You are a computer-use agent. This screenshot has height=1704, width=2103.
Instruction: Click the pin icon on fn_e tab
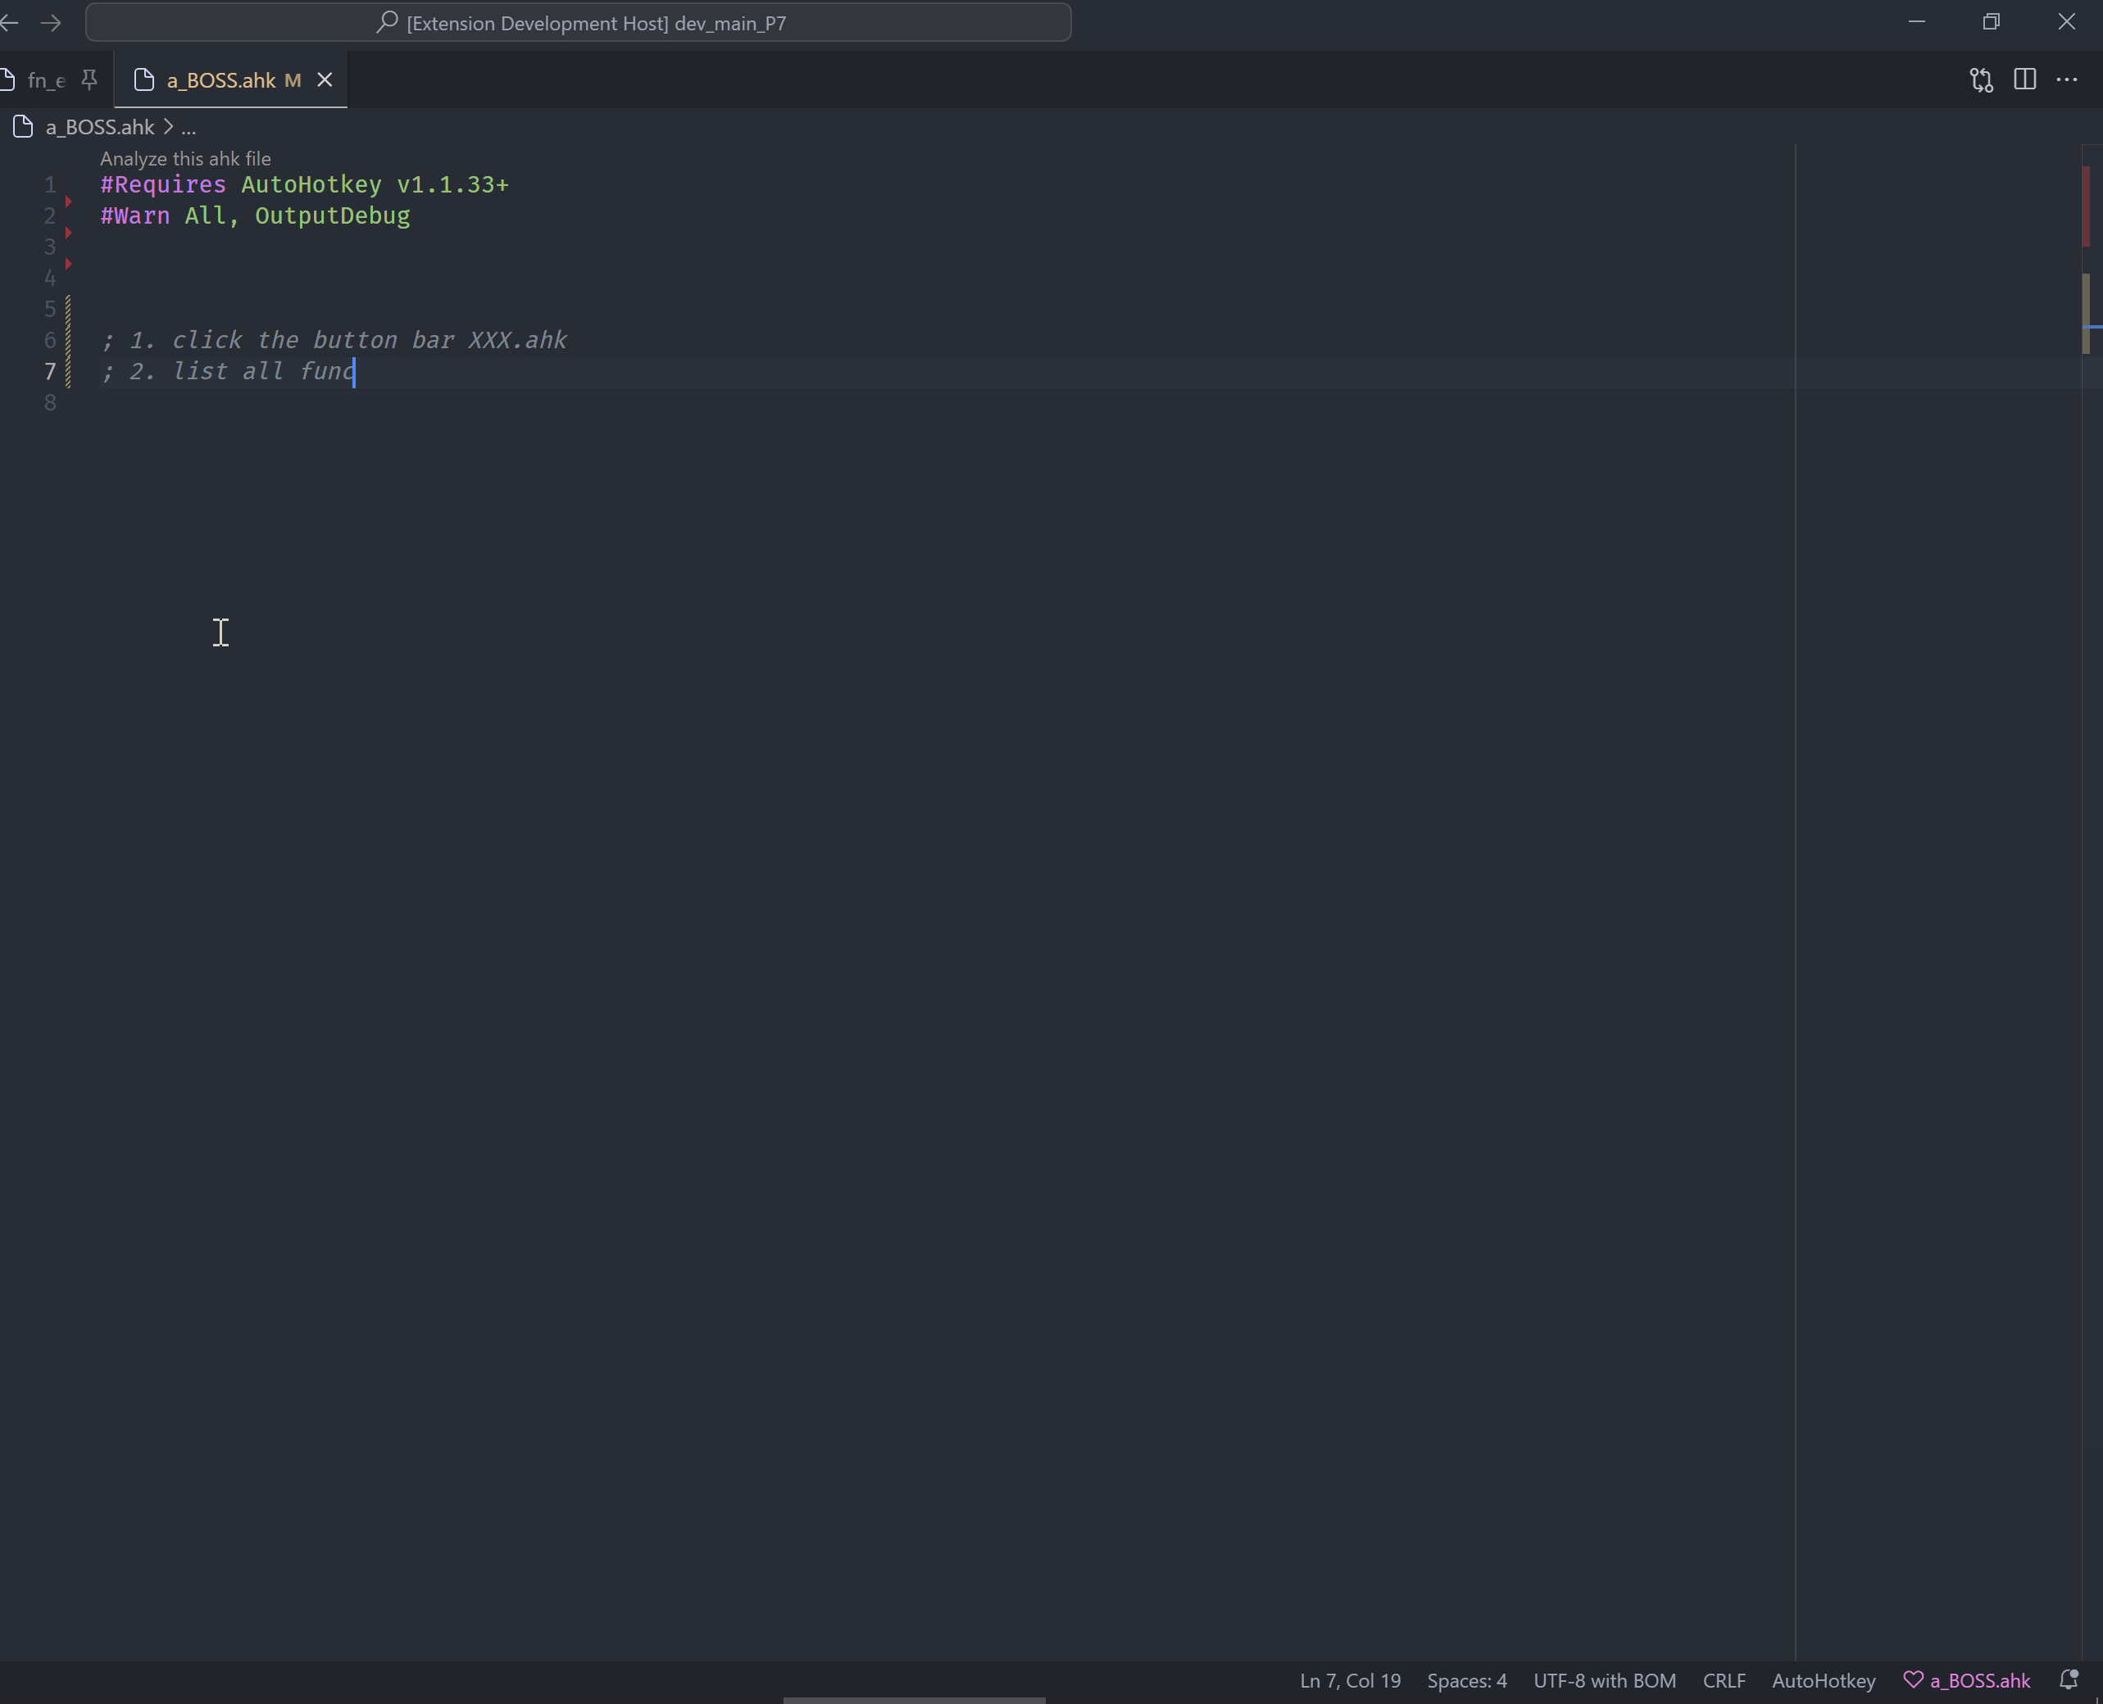click(89, 79)
